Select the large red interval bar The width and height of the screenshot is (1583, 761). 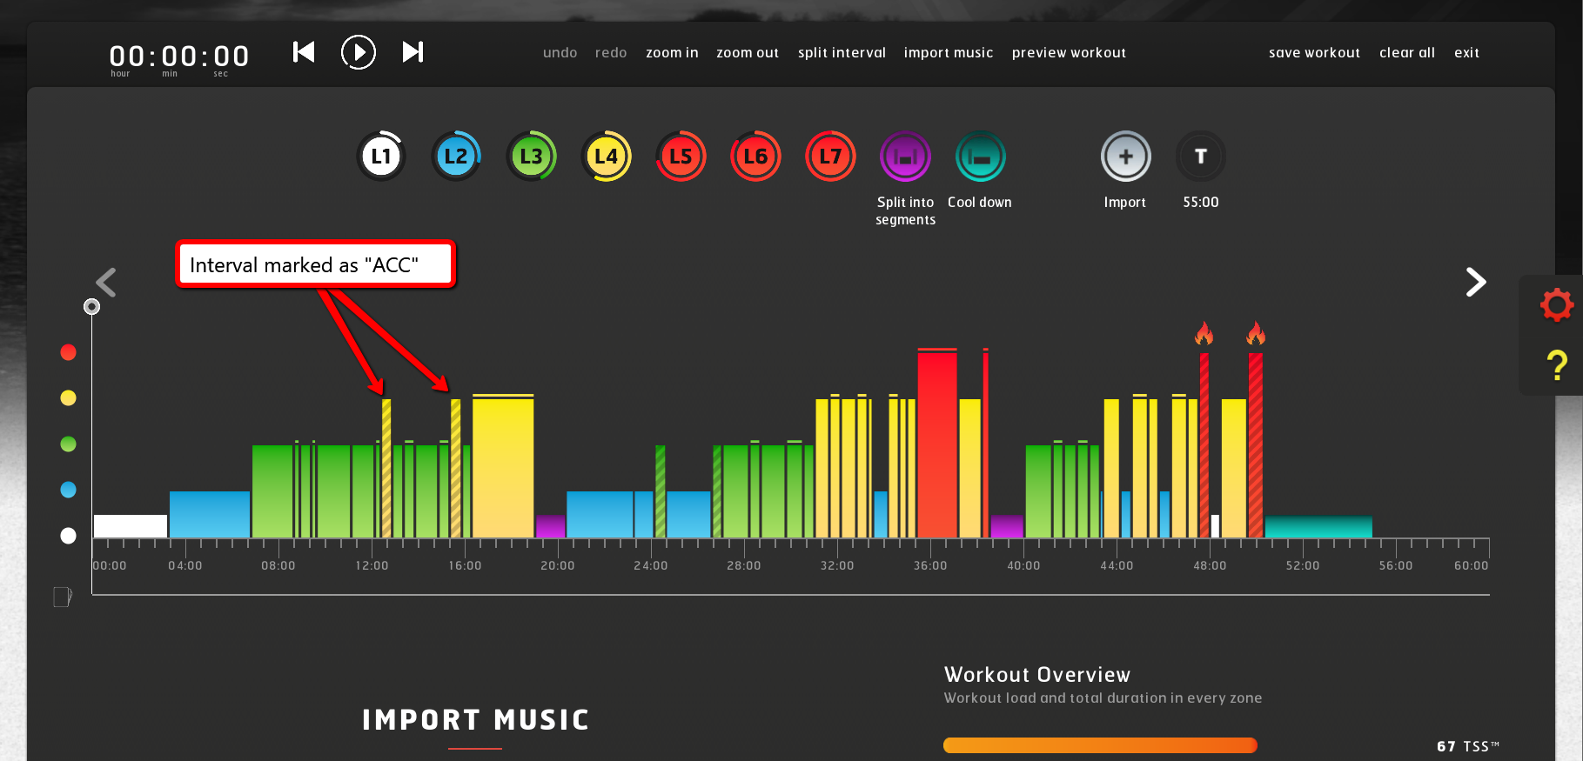pyautogui.click(x=936, y=444)
